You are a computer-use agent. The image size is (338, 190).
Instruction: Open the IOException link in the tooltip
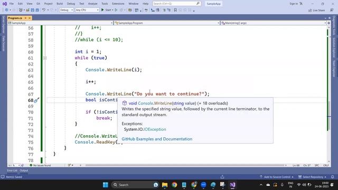(x=155, y=129)
